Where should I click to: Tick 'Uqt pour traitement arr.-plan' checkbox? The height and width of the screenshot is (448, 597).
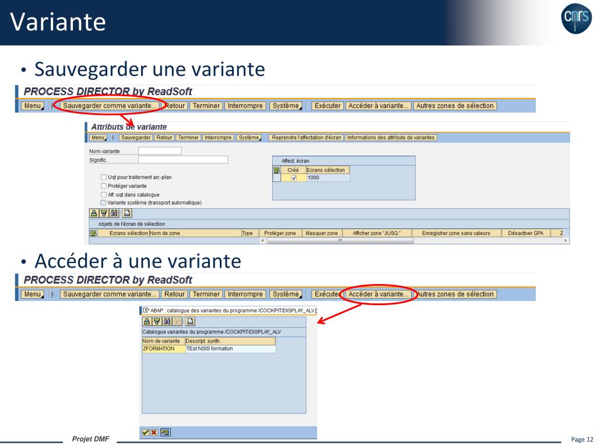[x=104, y=177]
